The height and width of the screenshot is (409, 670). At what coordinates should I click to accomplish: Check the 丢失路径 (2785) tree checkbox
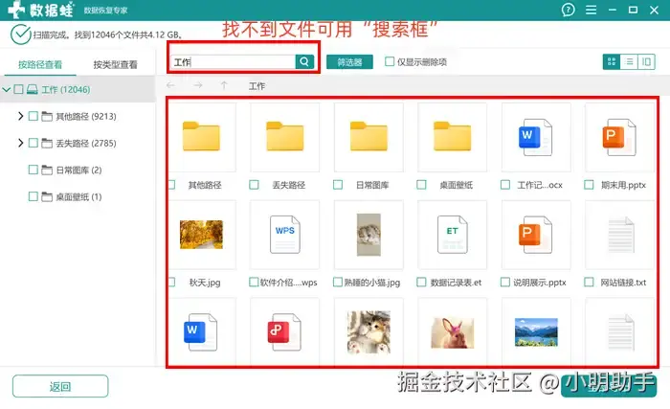click(33, 143)
